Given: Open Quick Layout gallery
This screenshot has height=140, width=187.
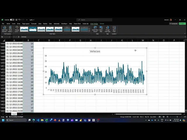Looking at the screenshot, I should (10, 29).
